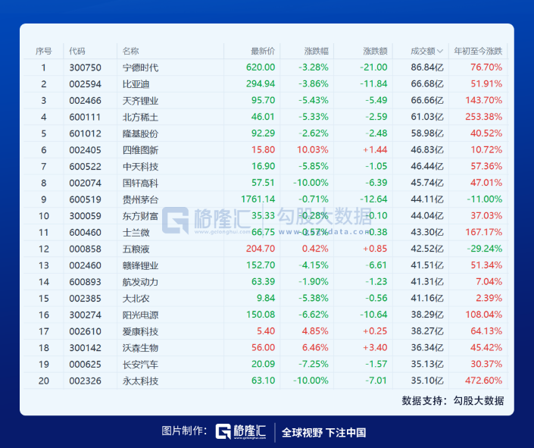Select the 比亚迪 stock name
The height and width of the screenshot is (448, 534).
tap(136, 84)
